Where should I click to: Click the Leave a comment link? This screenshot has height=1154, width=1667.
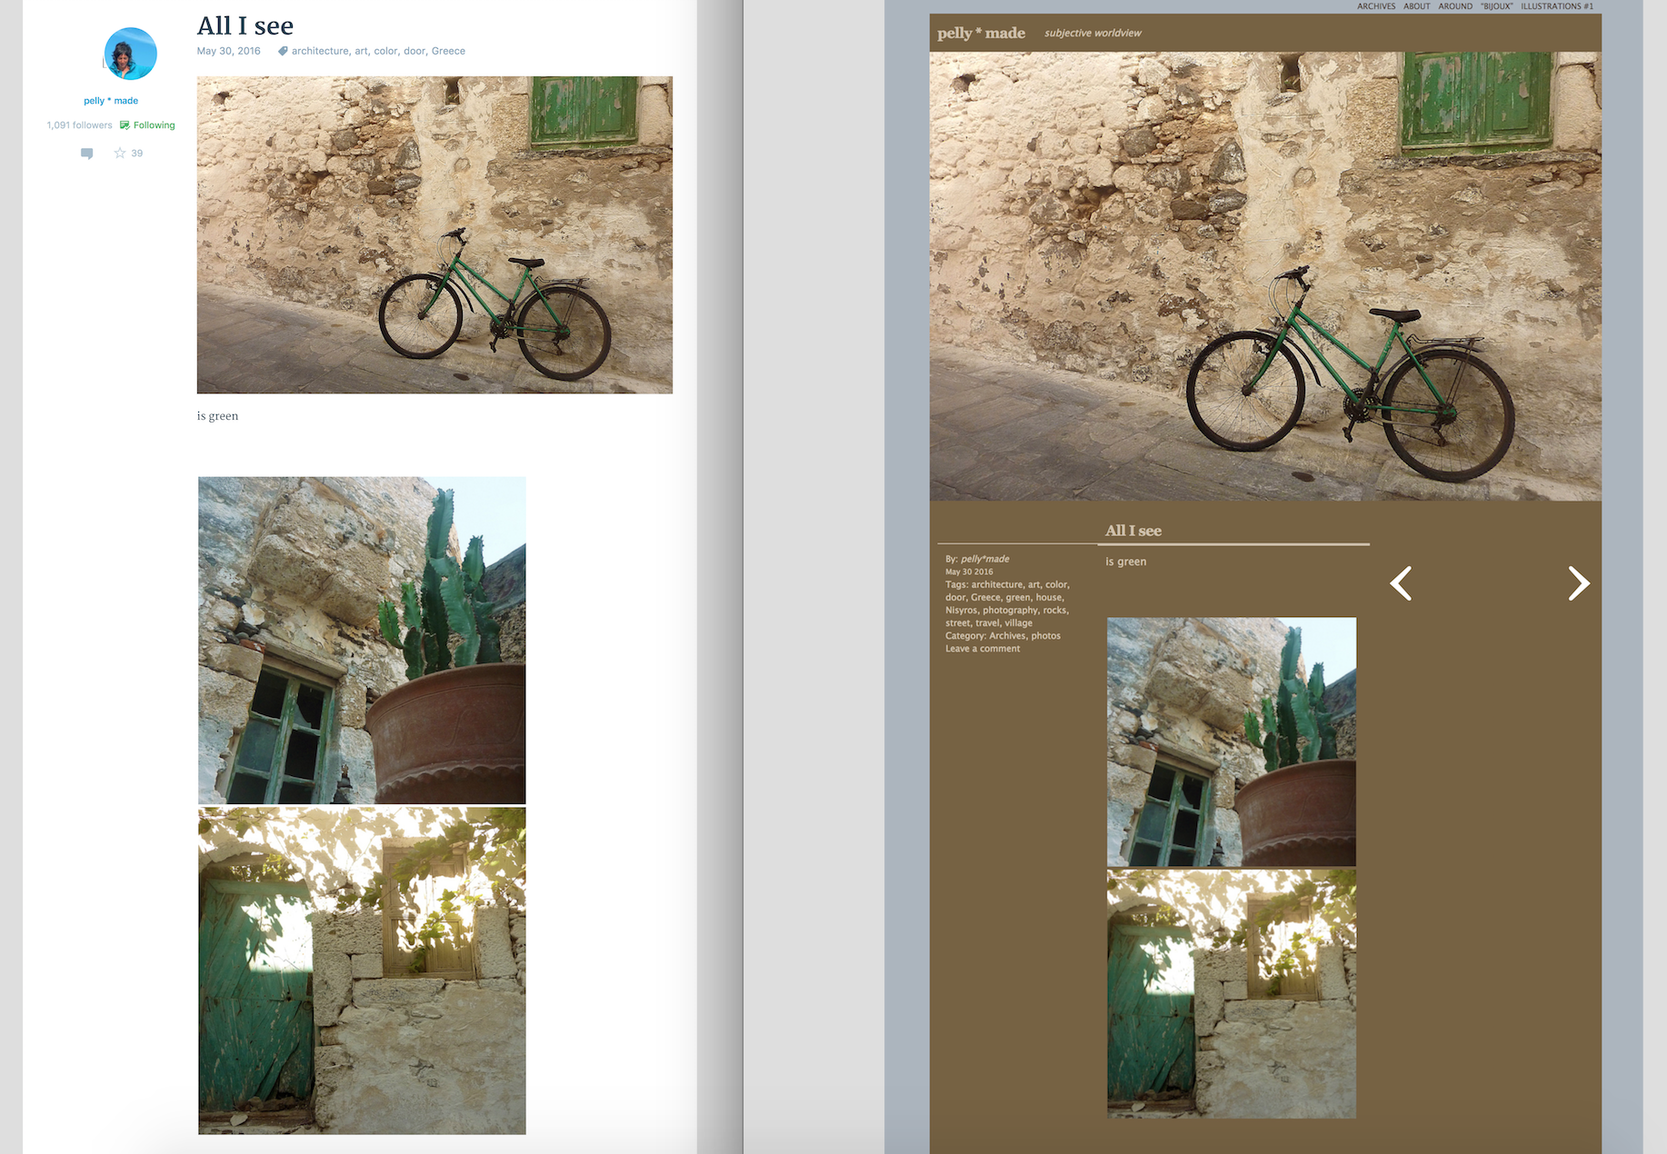click(x=982, y=649)
